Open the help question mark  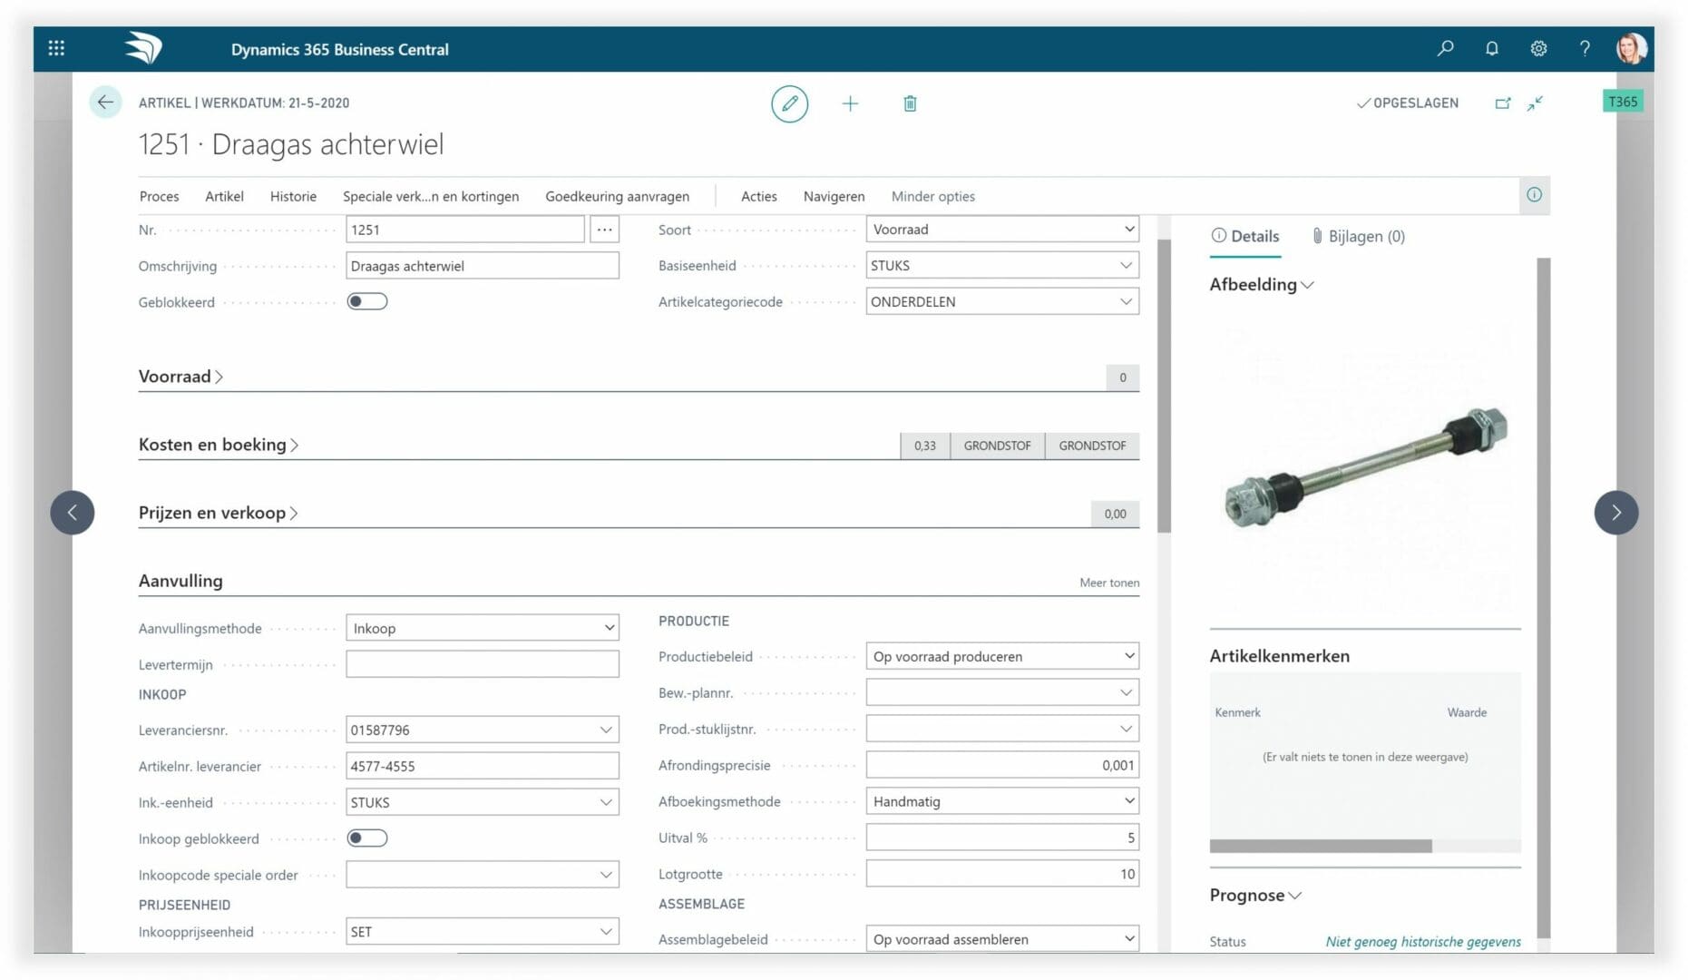tap(1585, 48)
